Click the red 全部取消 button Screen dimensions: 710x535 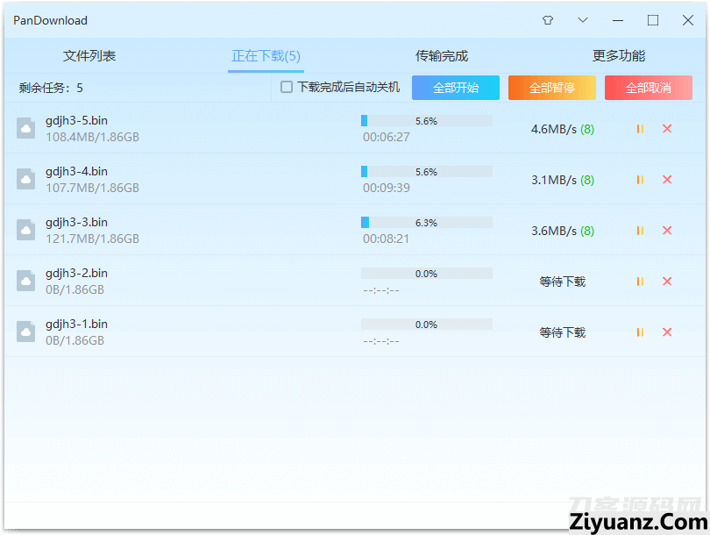pos(649,88)
